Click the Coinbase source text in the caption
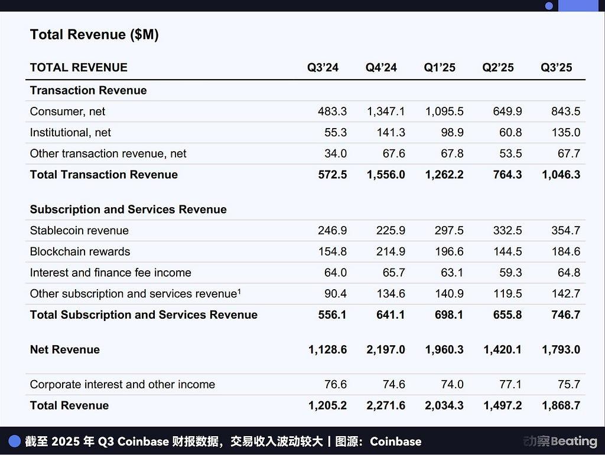 [x=395, y=441]
